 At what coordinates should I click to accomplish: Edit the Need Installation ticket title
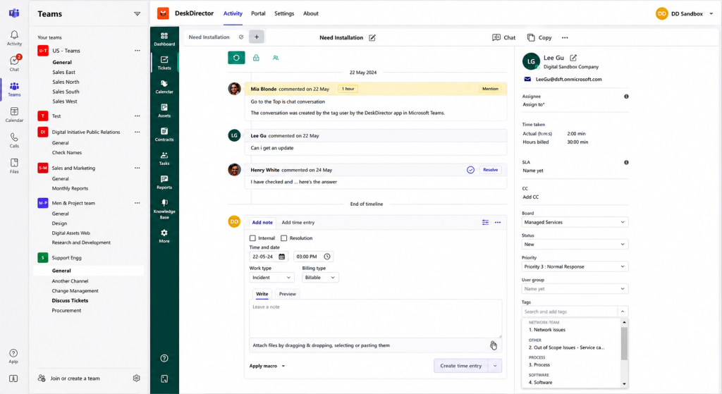pos(372,38)
